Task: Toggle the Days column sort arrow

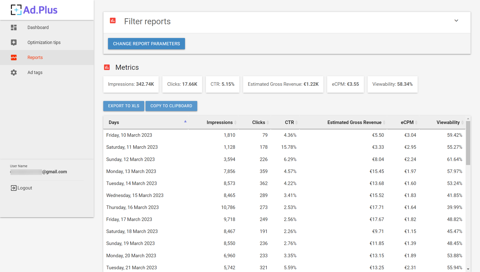Action: click(185, 121)
